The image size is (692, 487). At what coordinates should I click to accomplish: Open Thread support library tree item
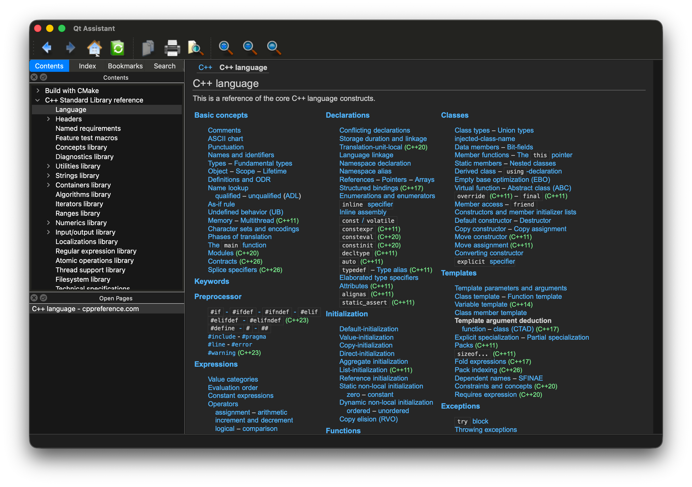click(90, 270)
